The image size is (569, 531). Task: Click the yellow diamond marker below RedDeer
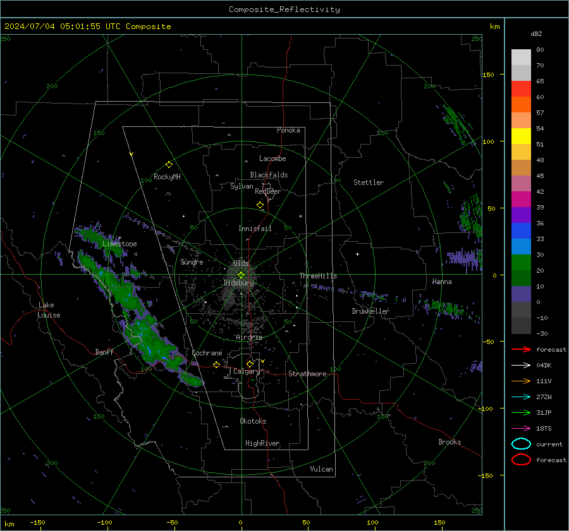[x=260, y=205]
